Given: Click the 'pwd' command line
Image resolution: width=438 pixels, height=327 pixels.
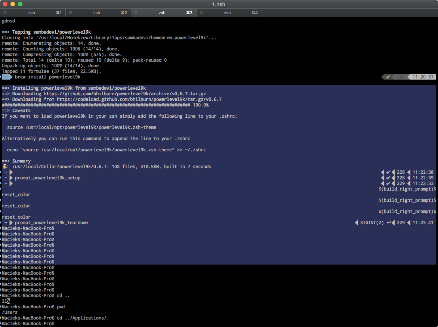Looking at the screenshot, I should click(x=61, y=306).
